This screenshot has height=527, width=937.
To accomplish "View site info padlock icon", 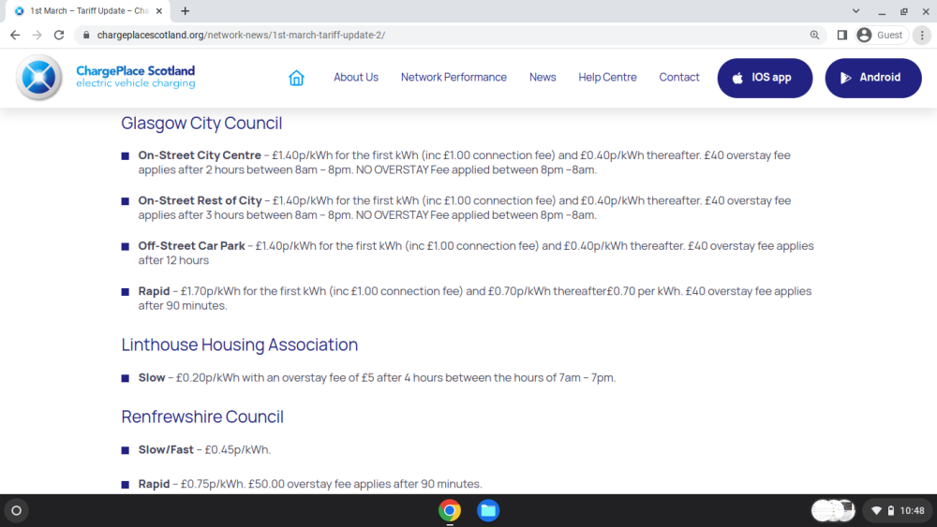I will click(x=86, y=36).
